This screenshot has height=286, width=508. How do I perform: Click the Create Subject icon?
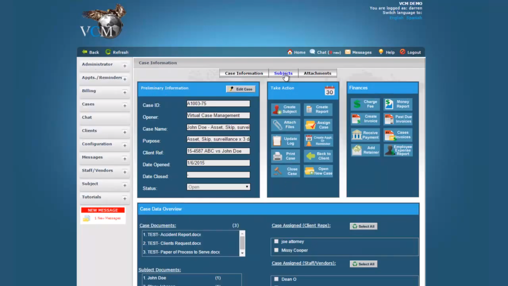277,109
